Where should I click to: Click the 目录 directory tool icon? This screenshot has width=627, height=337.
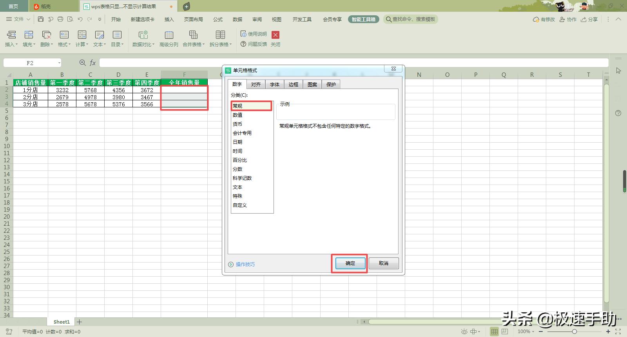point(117,35)
